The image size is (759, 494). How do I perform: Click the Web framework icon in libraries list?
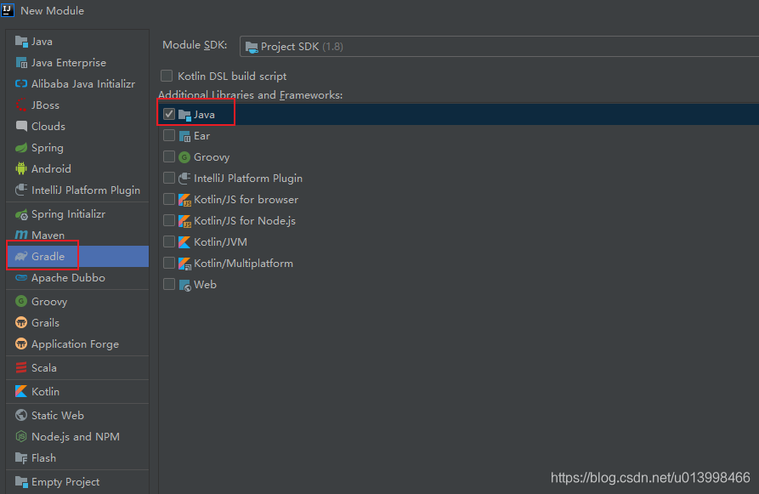(x=185, y=285)
